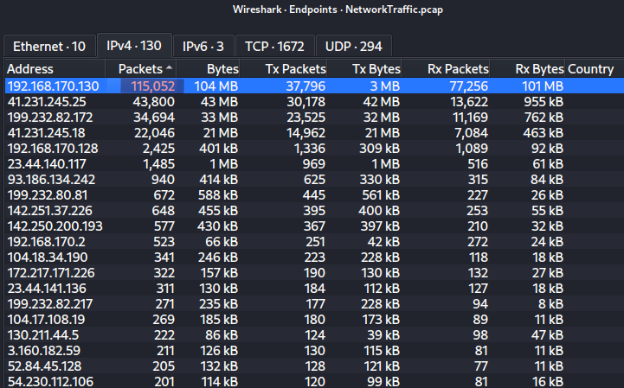Click the 955 kB Rx Bytes cell
This screenshot has height=388, width=624.
[544, 102]
